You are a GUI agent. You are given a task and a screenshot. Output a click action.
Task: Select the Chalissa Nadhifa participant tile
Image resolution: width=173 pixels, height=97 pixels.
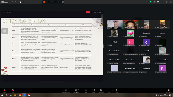click(x=115, y=60)
